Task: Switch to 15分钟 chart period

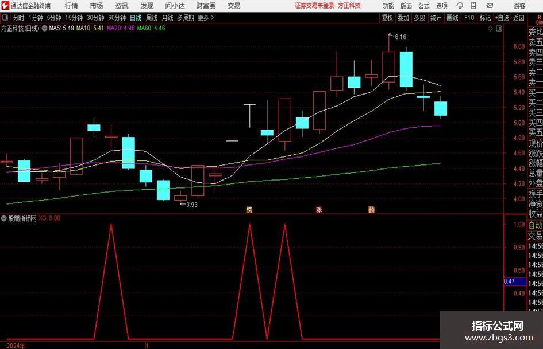Action: 74,18
